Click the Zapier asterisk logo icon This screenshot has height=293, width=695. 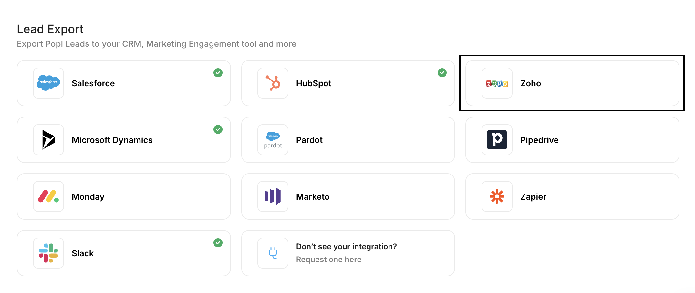pyautogui.click(x=497, y=196)
